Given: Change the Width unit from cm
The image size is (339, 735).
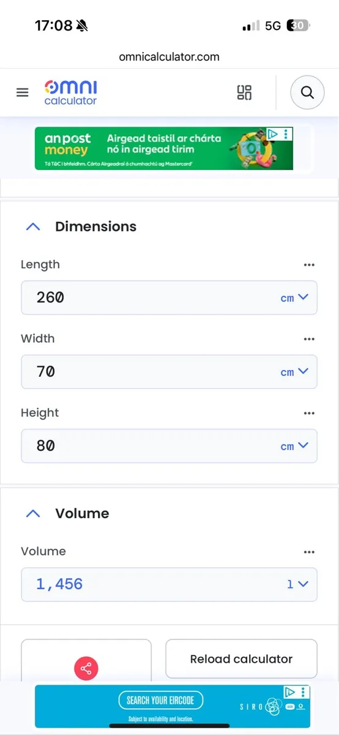Looking at the screenshot, I should pyautogui.click(x=294, y=372).
